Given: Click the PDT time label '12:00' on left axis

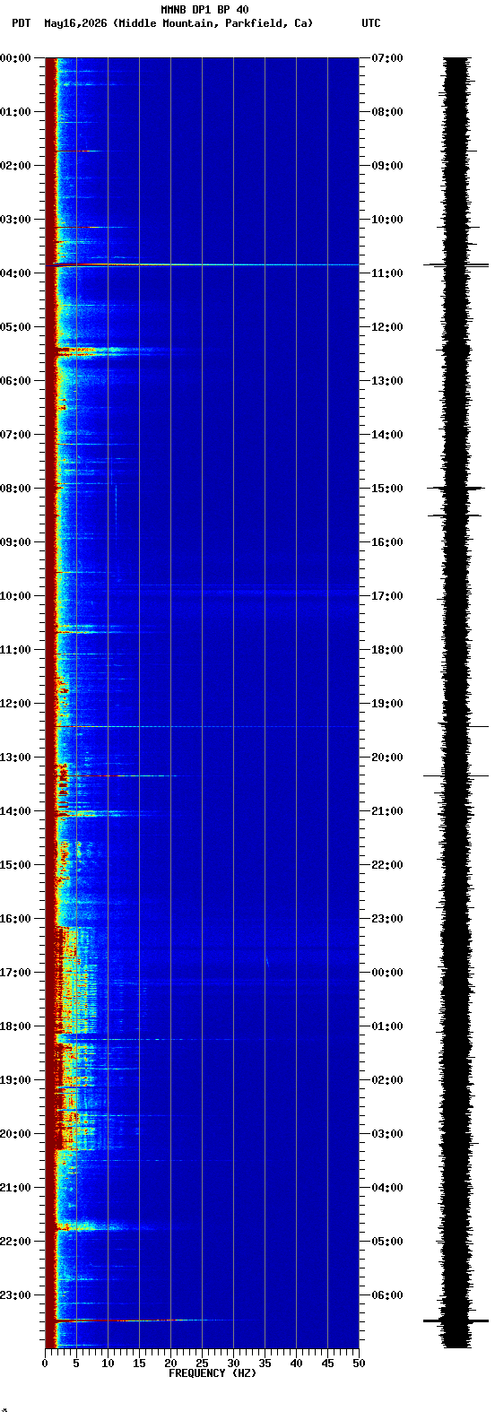Looking at the screenshot, I should 15,704.
